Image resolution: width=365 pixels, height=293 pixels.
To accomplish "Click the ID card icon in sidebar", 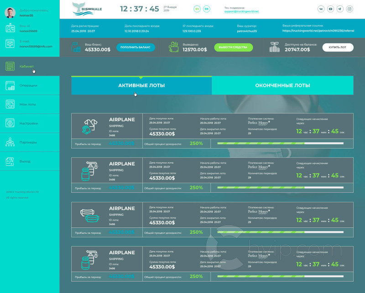I will [10, 28].
